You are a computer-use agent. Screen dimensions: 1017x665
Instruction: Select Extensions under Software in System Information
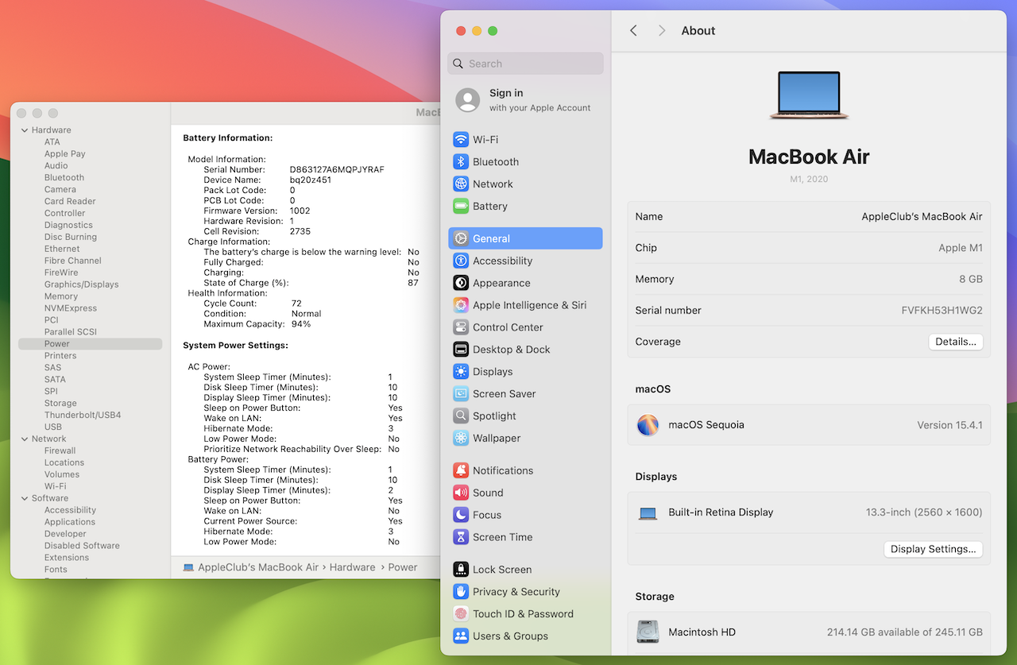click(x=67, y=558)
